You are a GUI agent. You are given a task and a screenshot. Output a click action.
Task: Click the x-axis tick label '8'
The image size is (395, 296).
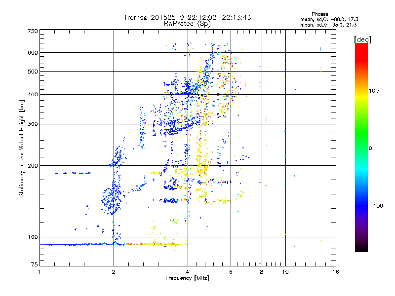coord(262,272)
